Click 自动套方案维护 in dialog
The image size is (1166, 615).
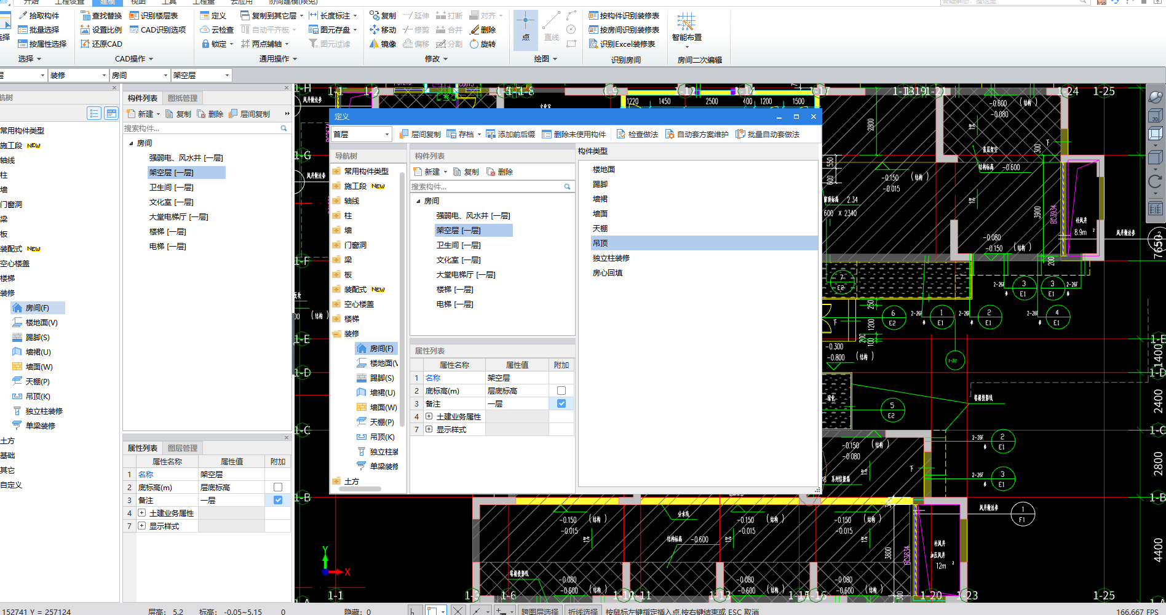697,134
